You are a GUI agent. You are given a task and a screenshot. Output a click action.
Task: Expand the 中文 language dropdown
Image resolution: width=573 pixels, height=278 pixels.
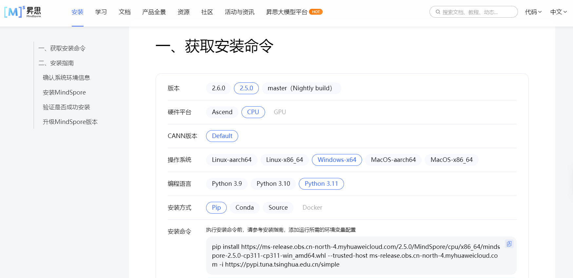558,12
